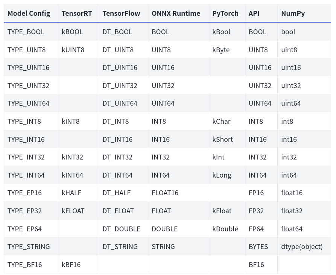The width and height of the screenshot is (336, 275).
Task: Select the kShort PyTorch cell
Action: [x=222, y=140]
